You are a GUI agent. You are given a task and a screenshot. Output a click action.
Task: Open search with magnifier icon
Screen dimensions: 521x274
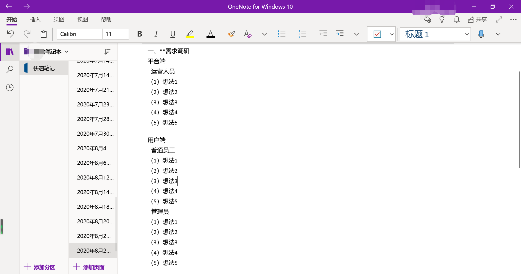(x=10, y=69)
